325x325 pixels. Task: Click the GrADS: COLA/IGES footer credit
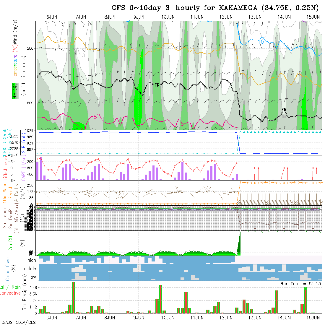[18, 322]
